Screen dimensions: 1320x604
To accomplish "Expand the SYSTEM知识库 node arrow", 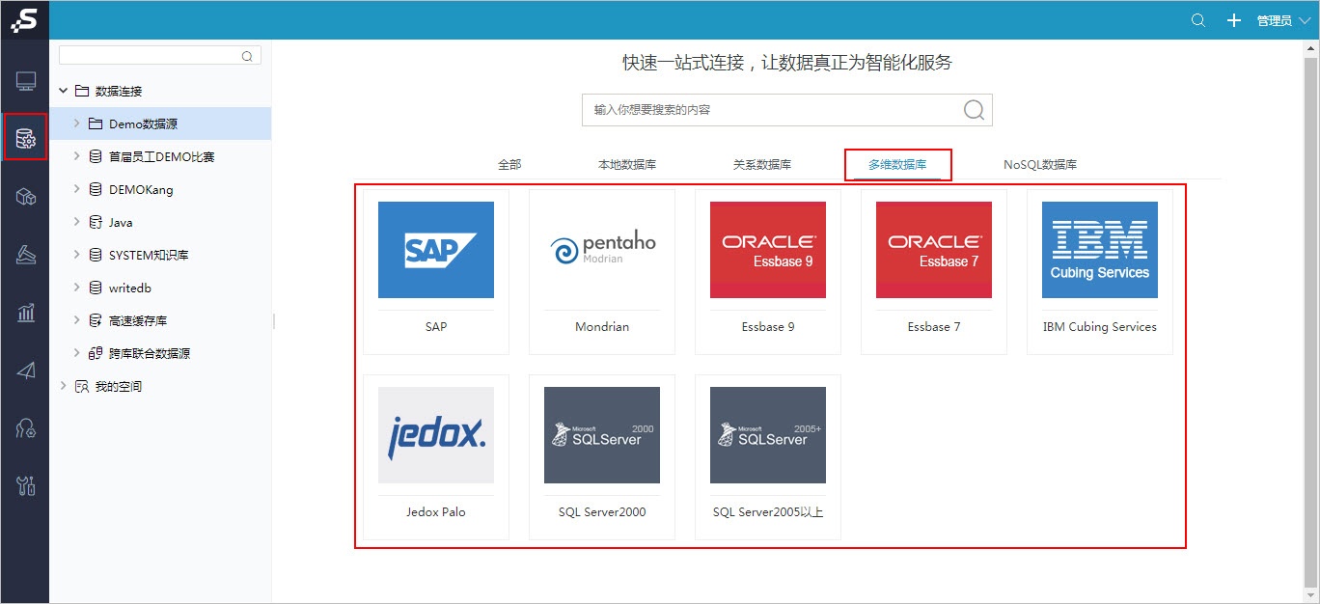I will [77, 255].
